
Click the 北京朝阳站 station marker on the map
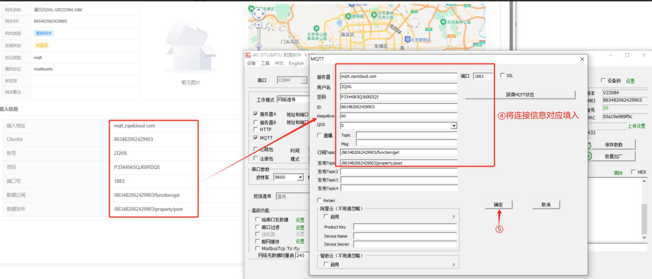(x=407, y=39)
